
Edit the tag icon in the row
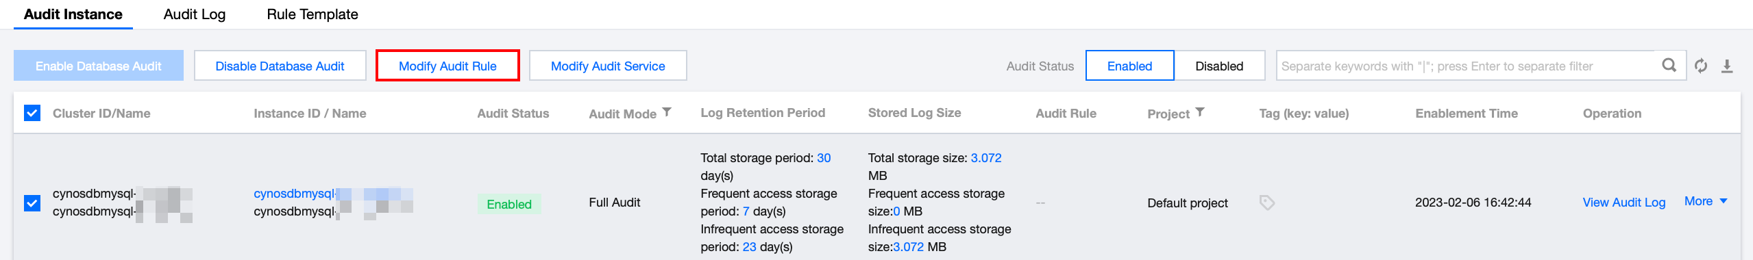(x=1267, y=203)
